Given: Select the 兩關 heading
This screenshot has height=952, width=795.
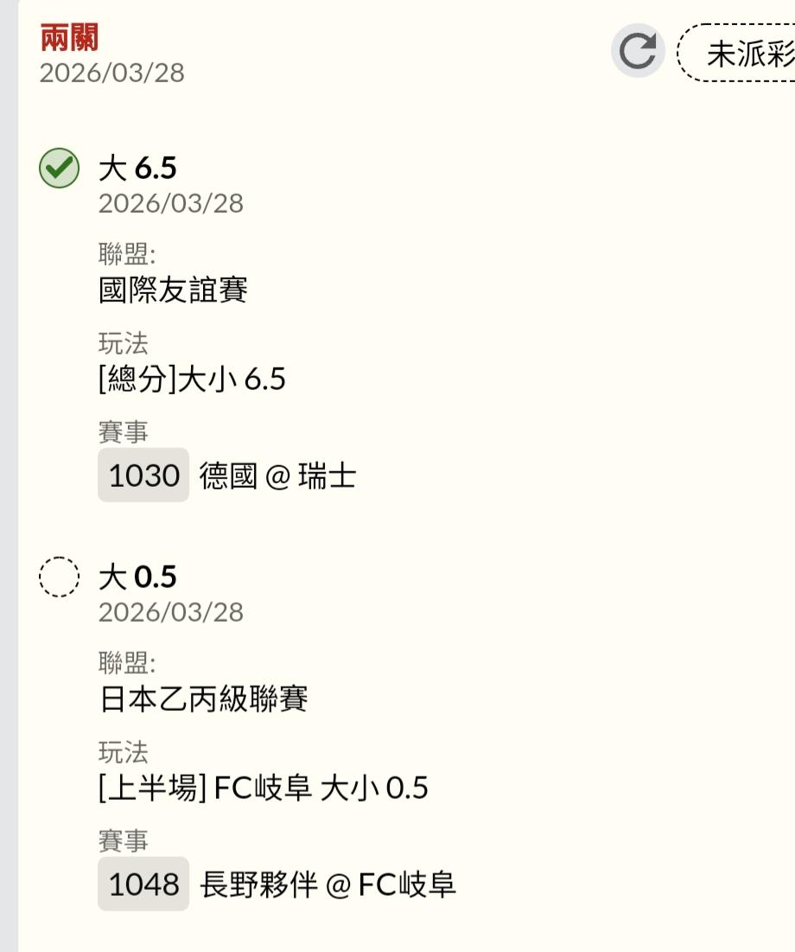Looking at the screenshot, I should click(69, 38).
